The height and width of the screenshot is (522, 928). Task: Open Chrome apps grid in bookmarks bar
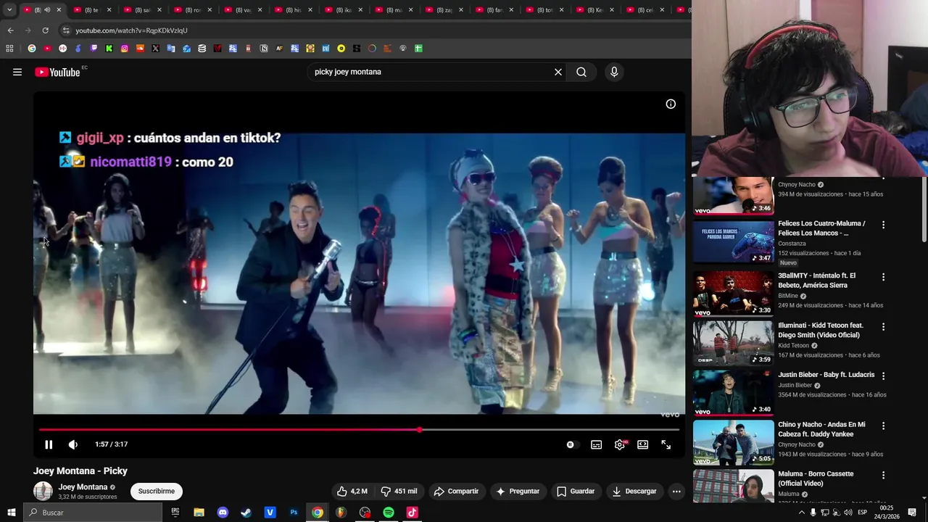tap(9, 49)
